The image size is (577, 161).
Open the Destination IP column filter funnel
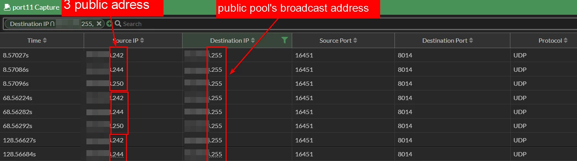[285, 40]
